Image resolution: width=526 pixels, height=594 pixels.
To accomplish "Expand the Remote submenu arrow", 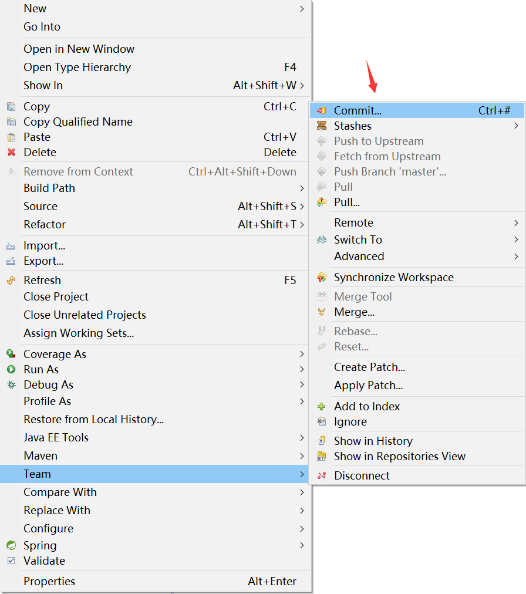I will (516, 223).
